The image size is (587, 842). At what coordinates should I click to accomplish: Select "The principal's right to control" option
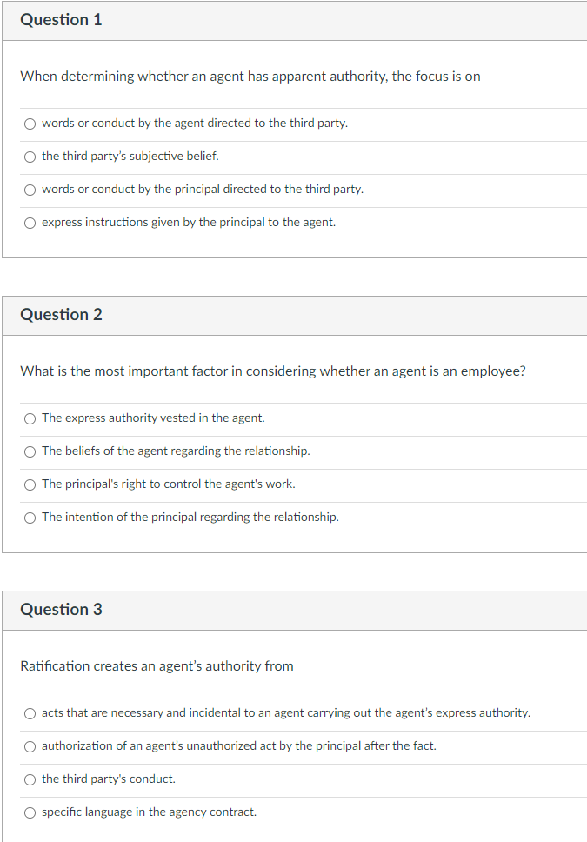coord(30,484)
